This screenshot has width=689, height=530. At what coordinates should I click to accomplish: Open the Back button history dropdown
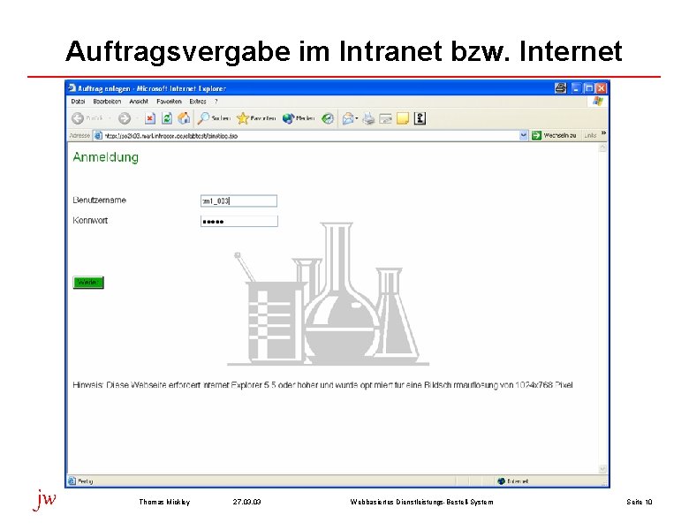(x=109, y=118)
